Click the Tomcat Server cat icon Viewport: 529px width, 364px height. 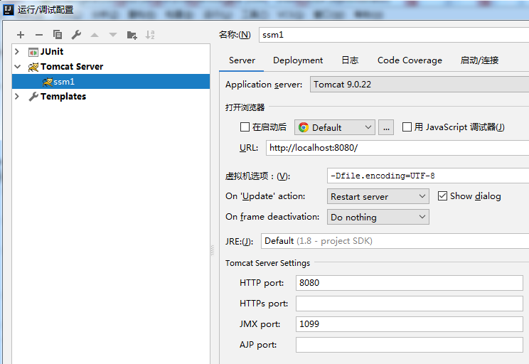coord(33,67)
